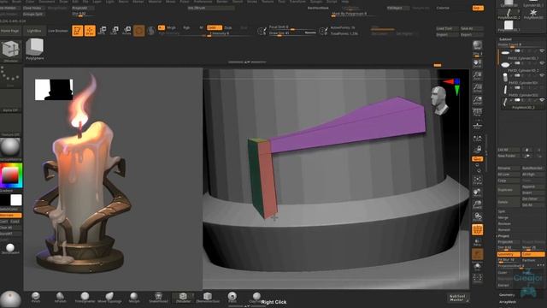Click the Zoom3D icon on right shelf
Viewport: 547px width, 308px height.
point(477,204)
